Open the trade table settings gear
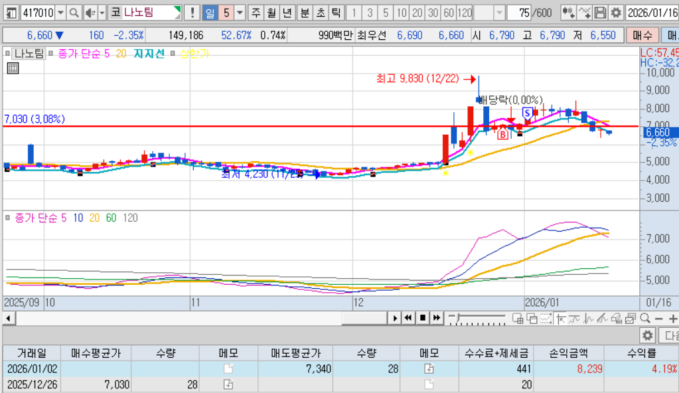This screenshot has height=393, width=679. point(647,335)
